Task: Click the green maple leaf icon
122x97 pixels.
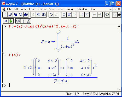Action: [11, 21]
